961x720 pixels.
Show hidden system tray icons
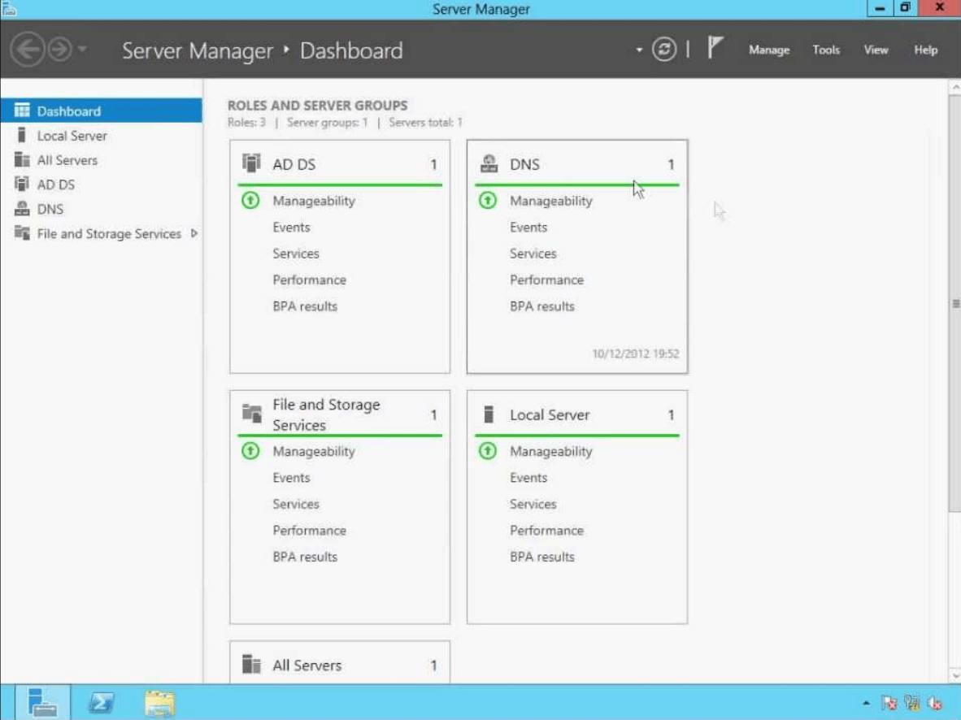pyautogui.click(x=865, y=703)
